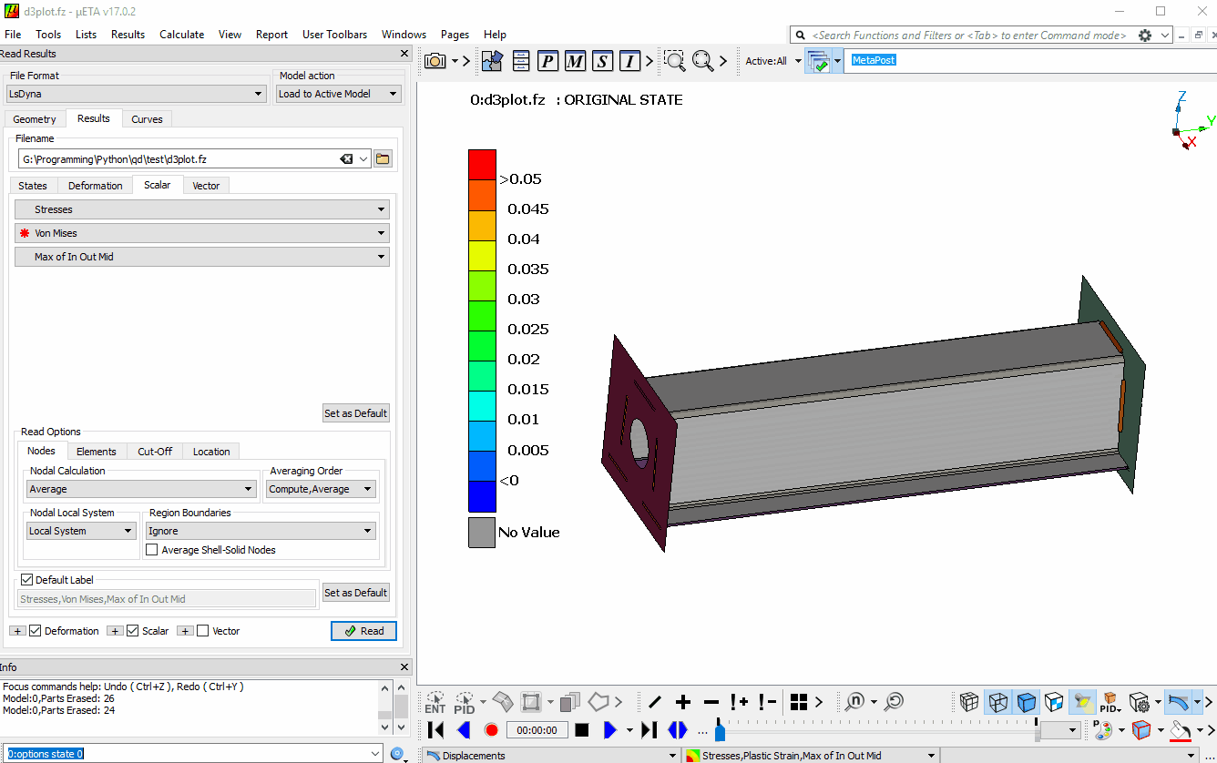This screenshot has width=1217, height=763.
Task: Click the paint bucket color icon
Action: 1181,730
